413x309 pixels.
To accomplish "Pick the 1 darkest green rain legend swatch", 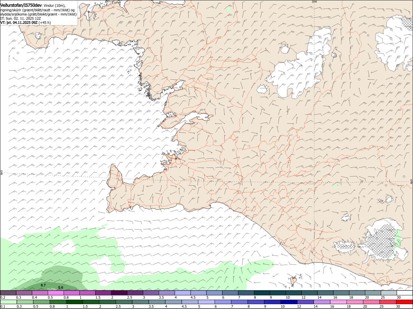I will (x=75, y=302).
